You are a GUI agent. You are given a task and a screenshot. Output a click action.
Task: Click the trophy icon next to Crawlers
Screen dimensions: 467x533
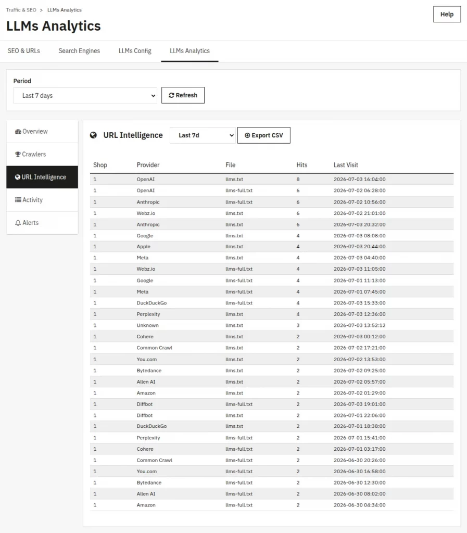pyautogui.click(x=18, y=154)
